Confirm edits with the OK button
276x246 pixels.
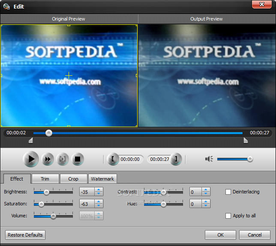tap(220, 235)
